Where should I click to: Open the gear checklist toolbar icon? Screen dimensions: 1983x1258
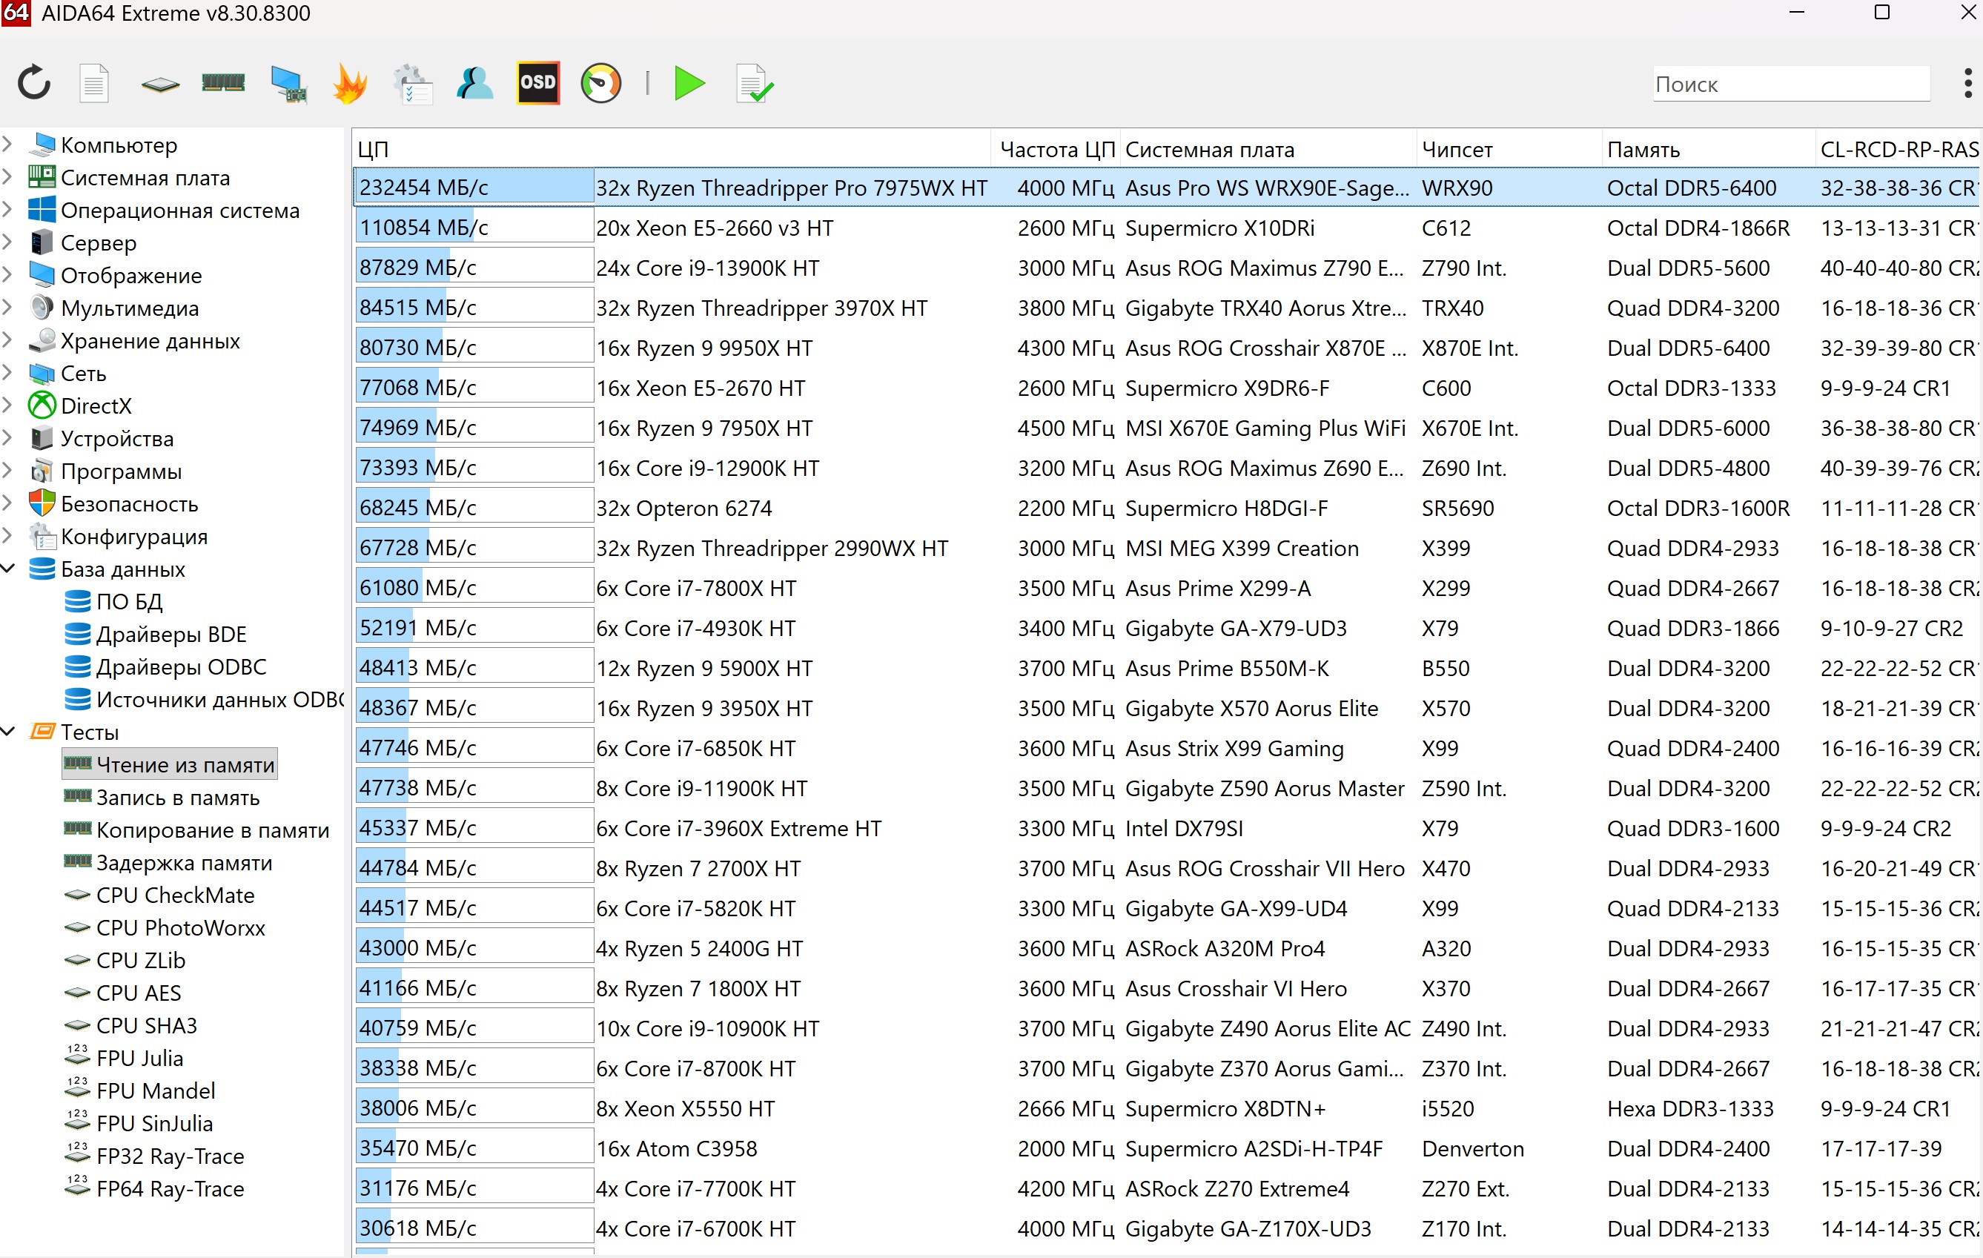(x=413, y=84)
